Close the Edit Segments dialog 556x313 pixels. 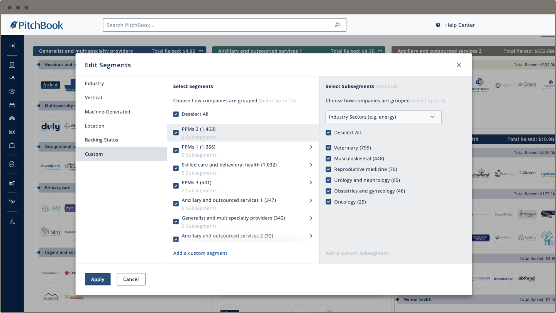459,65
